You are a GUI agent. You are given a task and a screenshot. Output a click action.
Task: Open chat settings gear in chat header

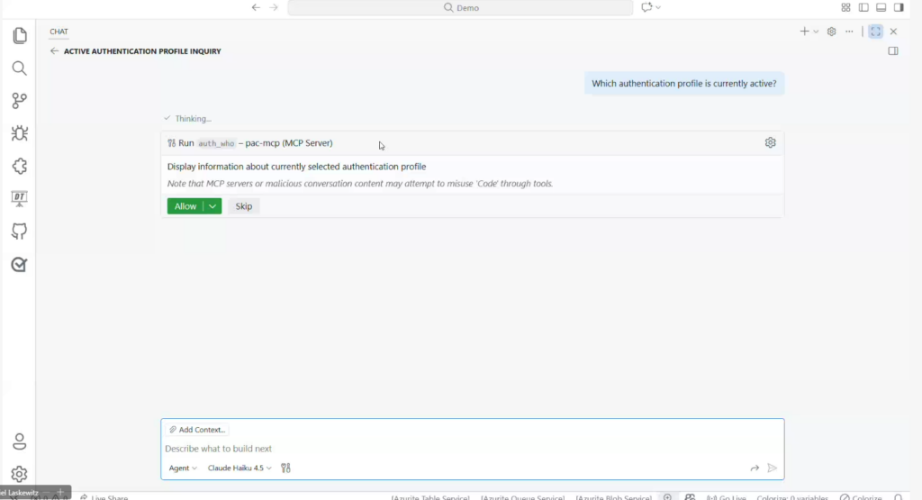click(831, 32)
